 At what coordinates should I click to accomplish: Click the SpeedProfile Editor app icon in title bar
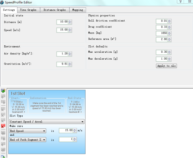[x=2, y=2]
